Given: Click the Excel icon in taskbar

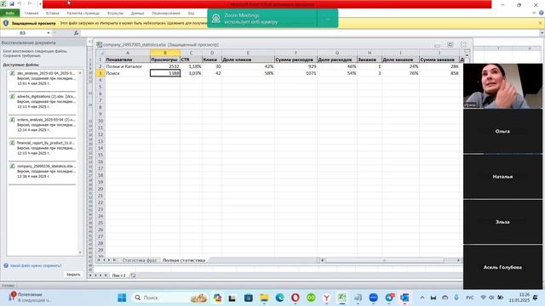Looking at the screenshot, I should pyautogui.click(x=342, y=297).
